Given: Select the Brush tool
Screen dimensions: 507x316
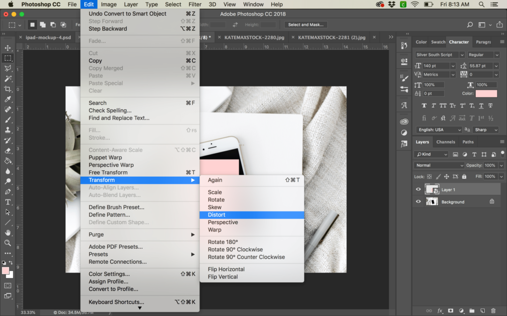Looking at the screenshot, I should [8, 120].
